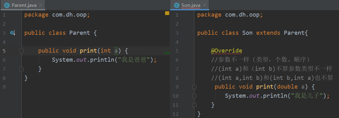The image size is (339, 118).
Task: Click the highlighted parameter 'a' in Parent.java
Action: tap(116, 51)
